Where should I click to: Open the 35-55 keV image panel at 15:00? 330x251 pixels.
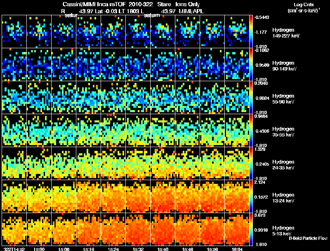pos(39,131)
